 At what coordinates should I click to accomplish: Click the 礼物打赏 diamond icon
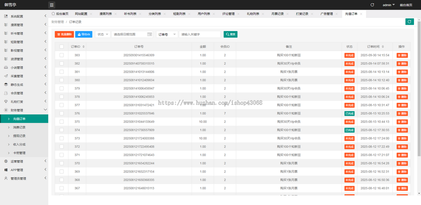[6, 101]
